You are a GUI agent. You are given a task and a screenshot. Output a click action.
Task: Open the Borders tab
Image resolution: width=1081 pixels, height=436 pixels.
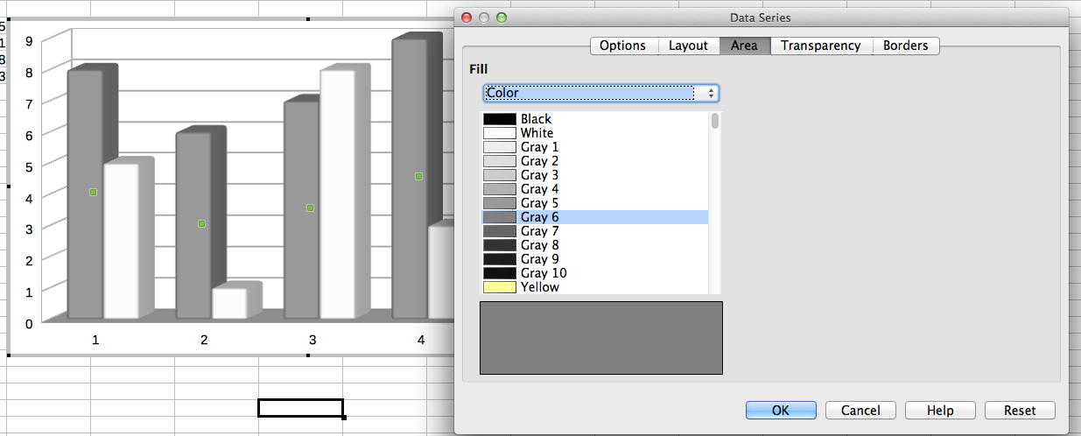[x=905, y=46]
